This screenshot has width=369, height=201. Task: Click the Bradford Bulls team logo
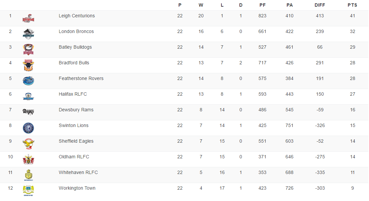coord(28,65)
